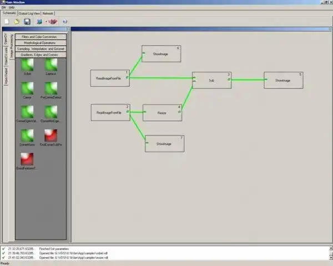This screenshot has width=333, height=266.
Task: Select ReadImageFromFile node number 2
Action: click(110, 112)
